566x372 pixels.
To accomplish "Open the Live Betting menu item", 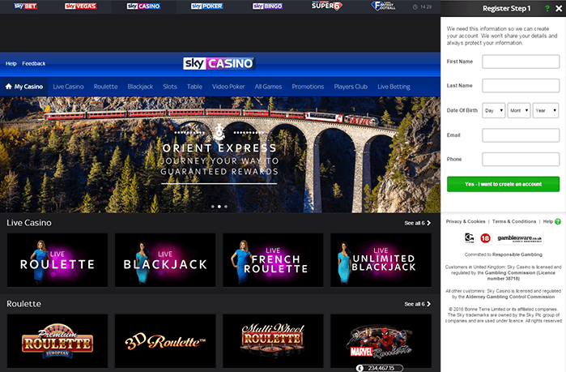I will click(x=394, y=87).
